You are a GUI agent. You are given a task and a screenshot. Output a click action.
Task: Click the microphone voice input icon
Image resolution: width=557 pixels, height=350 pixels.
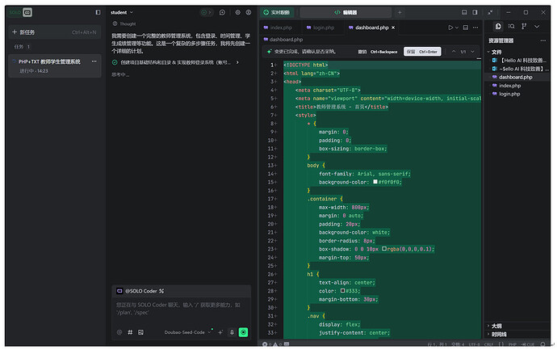[x=232, y=331]
